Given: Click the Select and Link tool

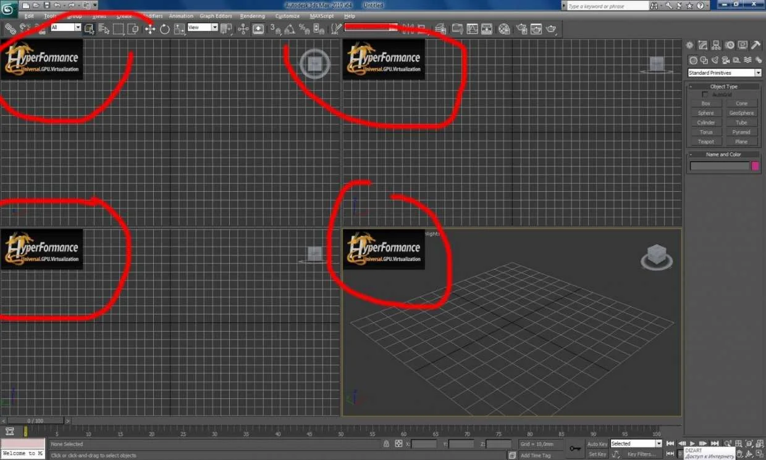Looking at the screenshot, I should tap(10, 28).
